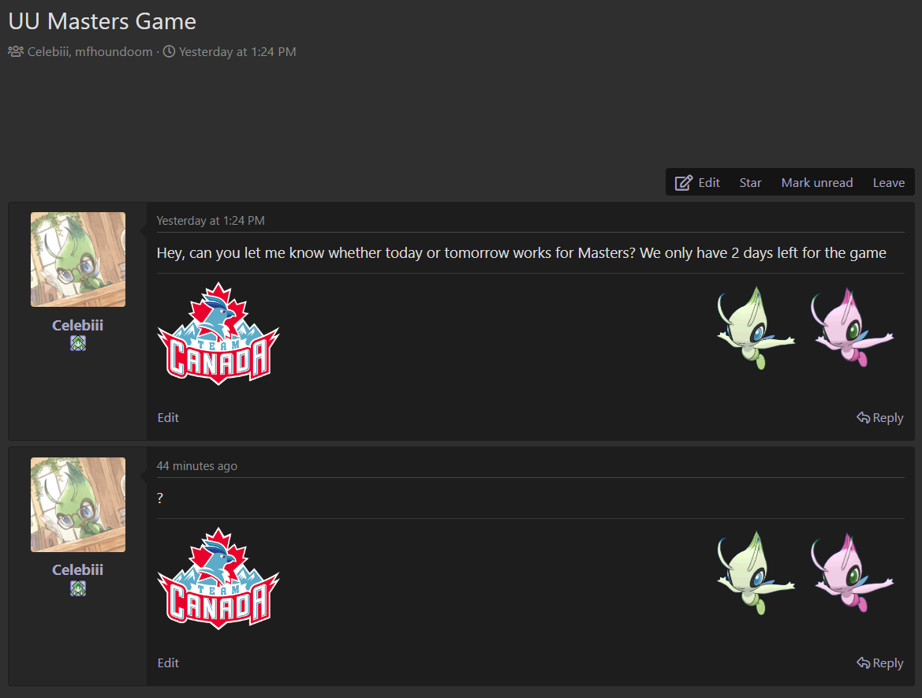
Task: Click green Celebi sprite in second signature
Action: pos(755,573)
